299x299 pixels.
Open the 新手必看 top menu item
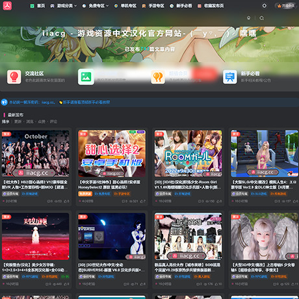pos(181,6)
